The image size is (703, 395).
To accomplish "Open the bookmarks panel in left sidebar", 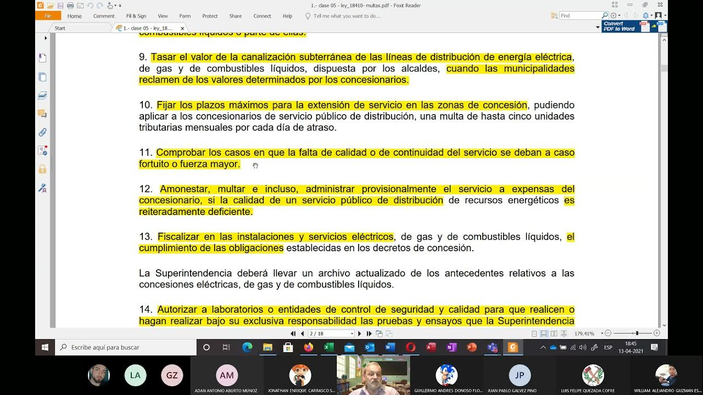I will tap(42, 58).
